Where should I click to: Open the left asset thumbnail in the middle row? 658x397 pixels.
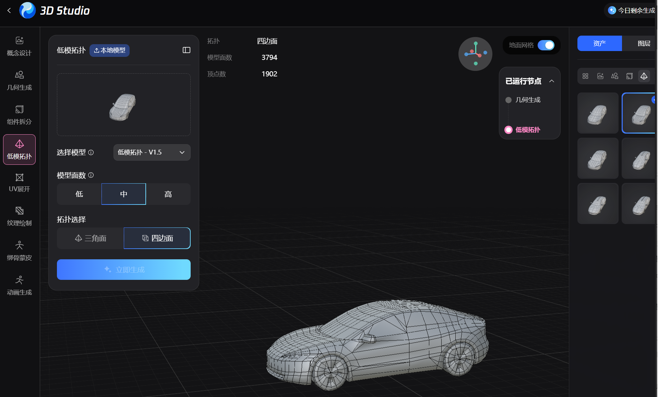(x=598, y=158)
